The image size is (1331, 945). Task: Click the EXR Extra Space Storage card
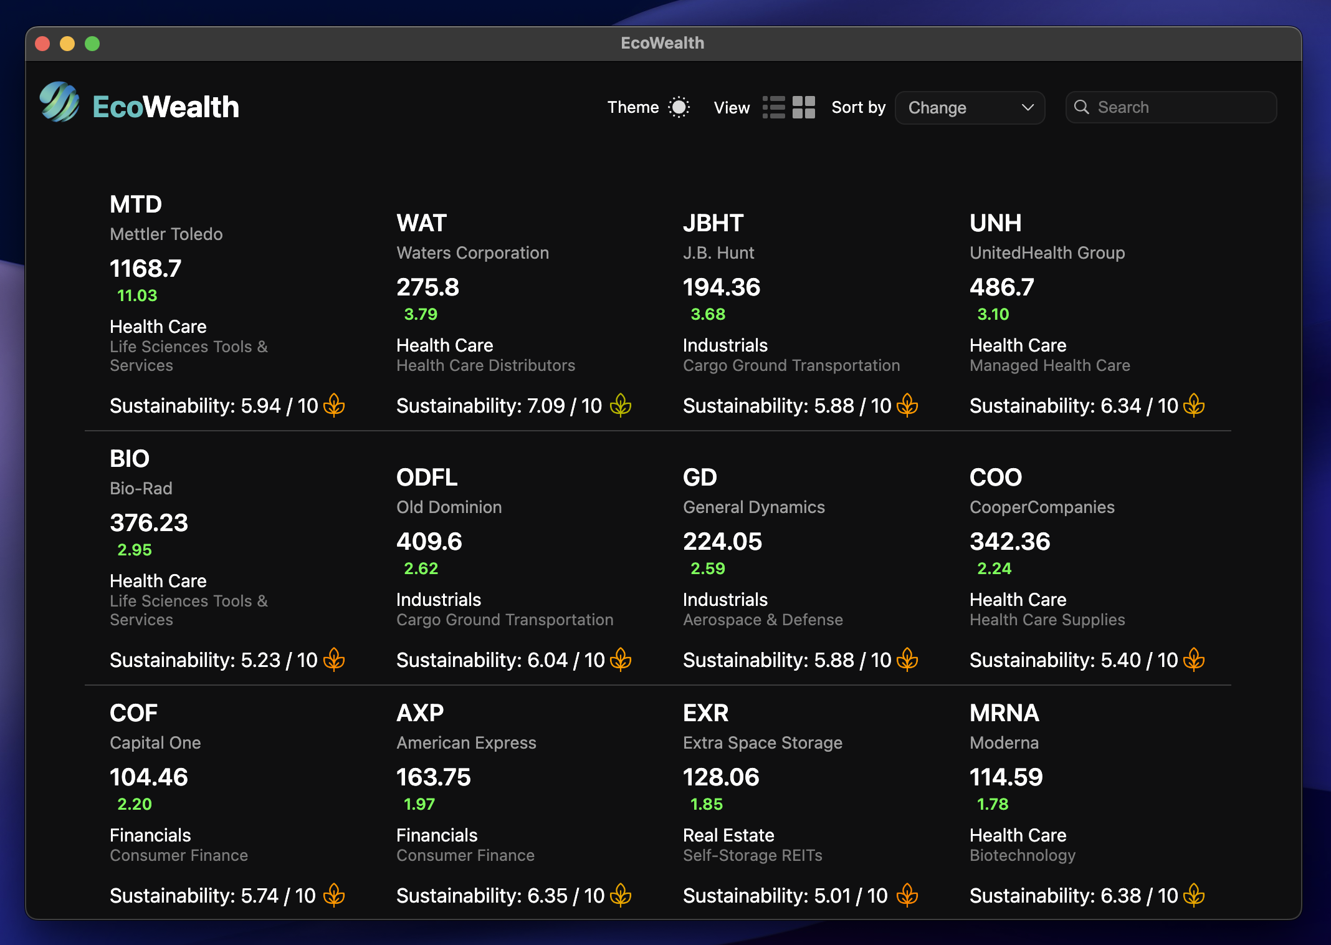pos(705,713)
